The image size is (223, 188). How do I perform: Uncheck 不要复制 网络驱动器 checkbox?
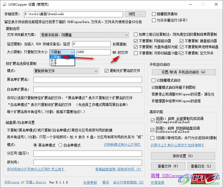[136, 41]
